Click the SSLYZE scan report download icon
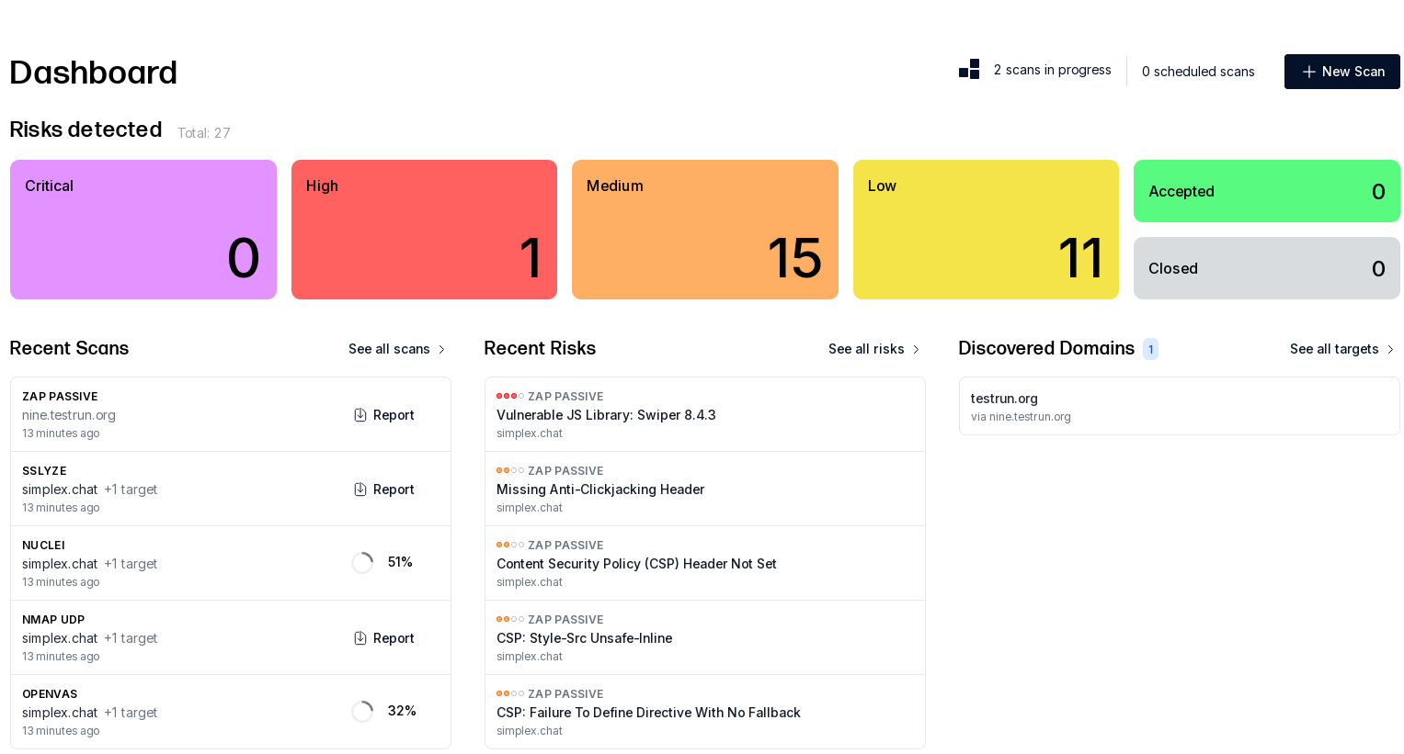This screenshot has height=754, width=1404. pyautogui.click(x=360, y=490)
